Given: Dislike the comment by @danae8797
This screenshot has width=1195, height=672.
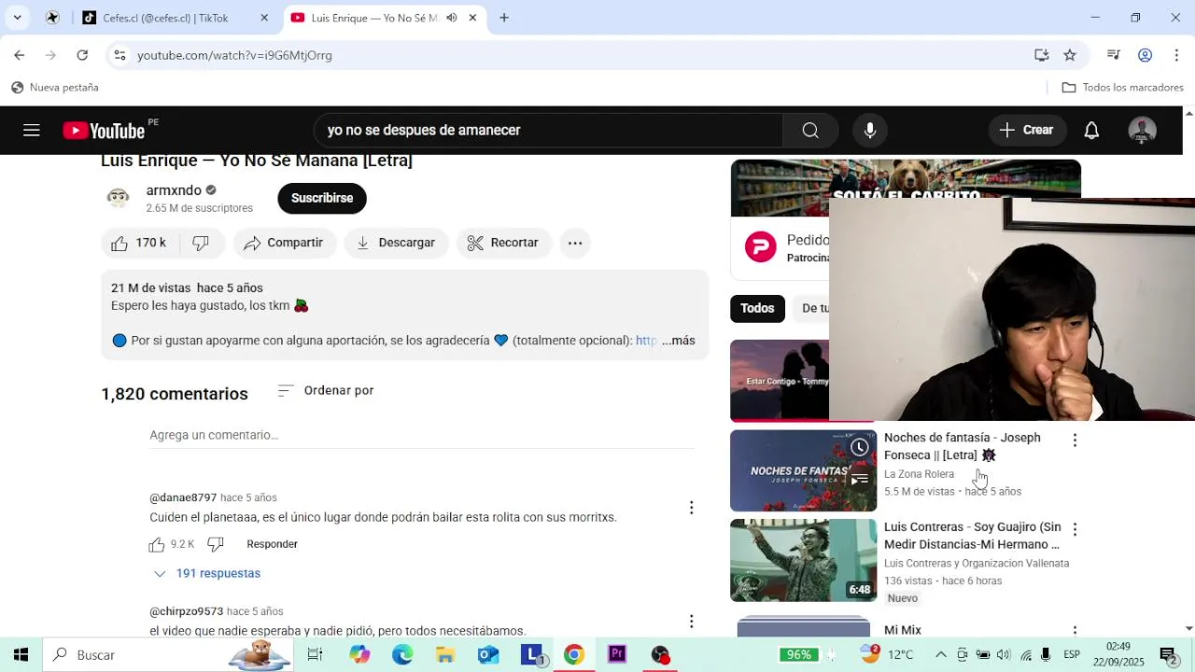Looking at the screenshot, I should point(216,544).
